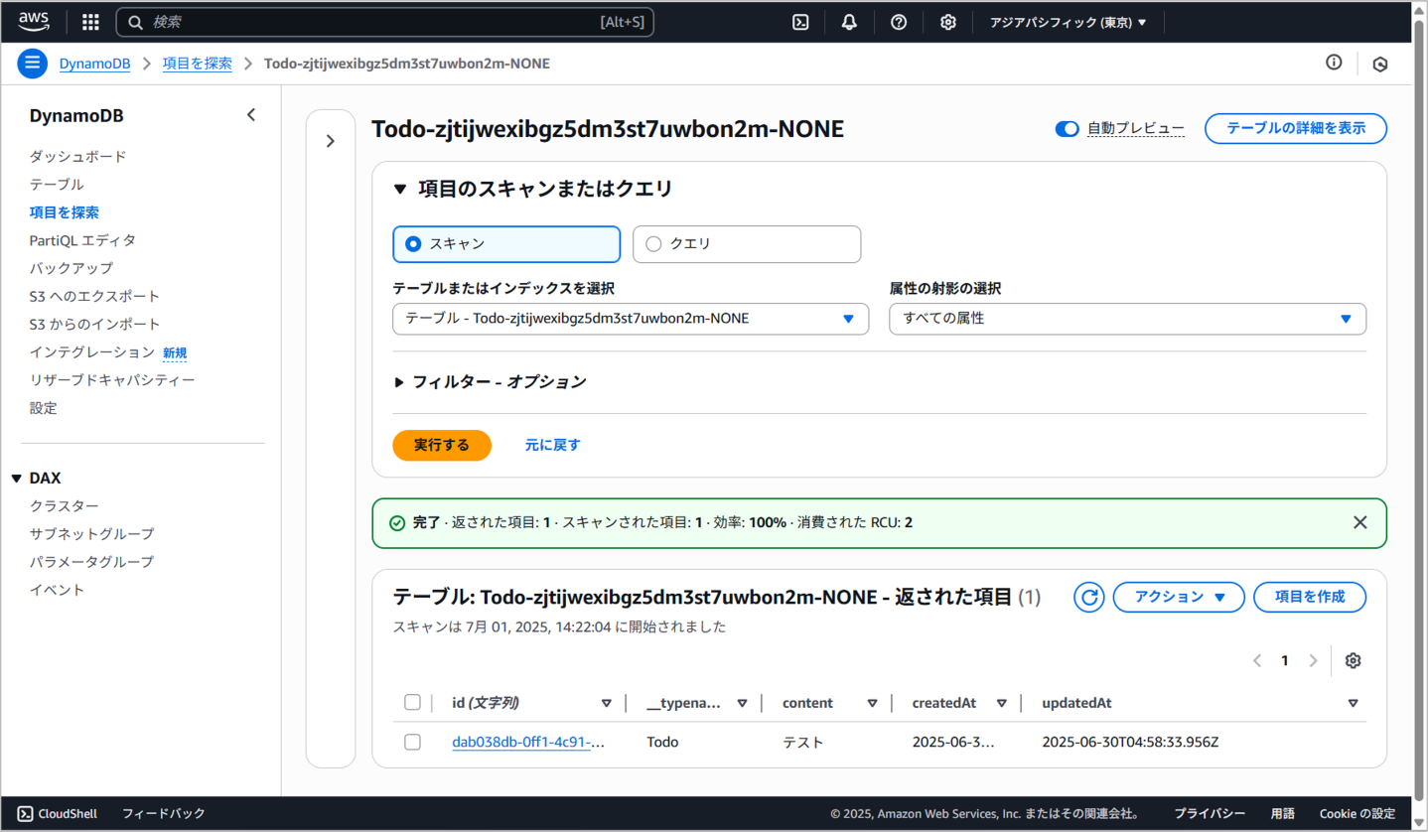This screenshot has height=832, width=1428.
Task: Click the CloudShell icon in footer
Action: [26, 813]
